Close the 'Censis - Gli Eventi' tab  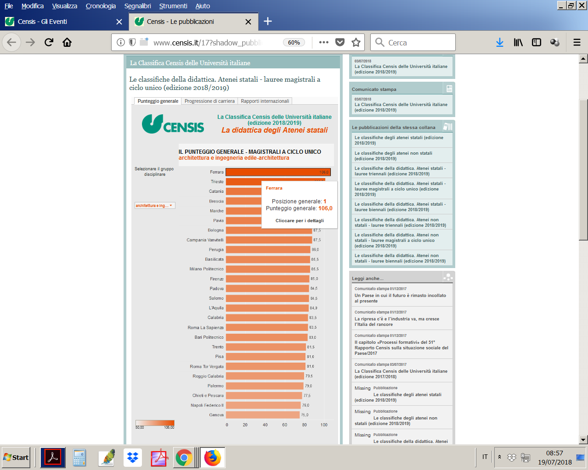pyautogui.click(x=119, y=22)
